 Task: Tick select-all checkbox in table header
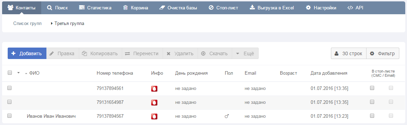10,73
